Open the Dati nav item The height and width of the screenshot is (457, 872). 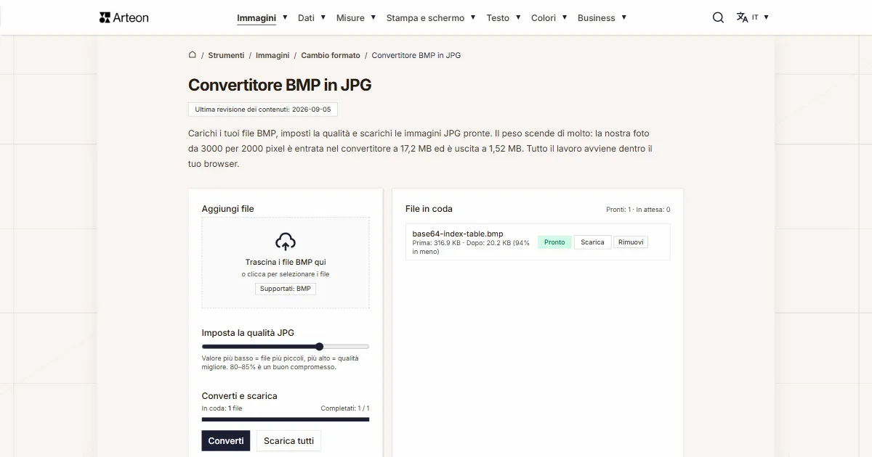click(306, 18)
